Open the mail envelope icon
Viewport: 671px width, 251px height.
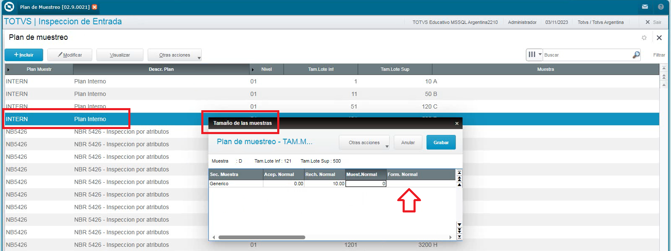(645, 7)
